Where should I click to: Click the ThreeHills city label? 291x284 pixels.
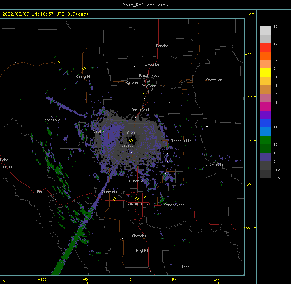tap(181, 141)
